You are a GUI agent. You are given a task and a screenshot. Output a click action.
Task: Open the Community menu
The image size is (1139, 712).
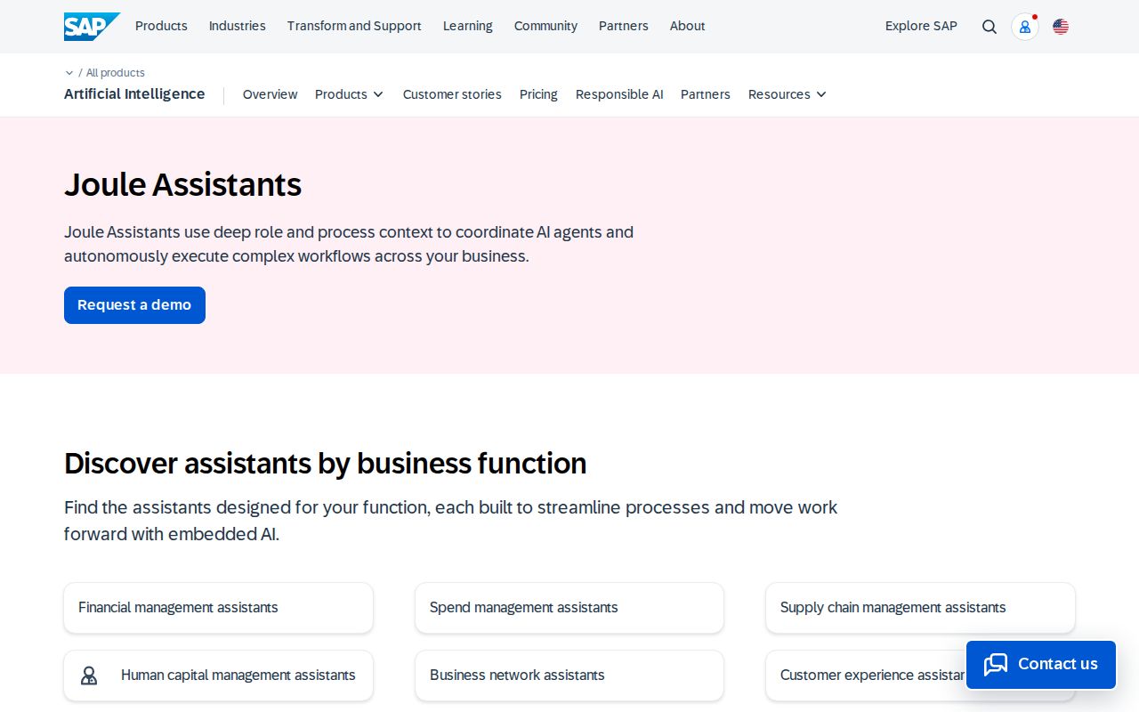pyautogui.click(x=545, y=26)
